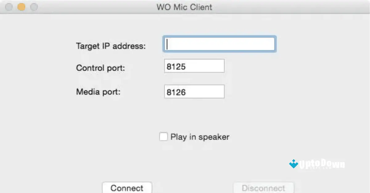The width and height of the screenshot is (370, 193).
Task: Click the Control port field showing 8125
Action: [x=194, y=65]
